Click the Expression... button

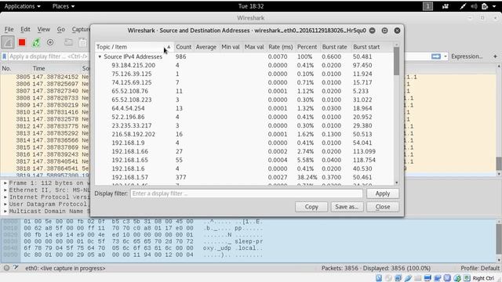[467, 56]
